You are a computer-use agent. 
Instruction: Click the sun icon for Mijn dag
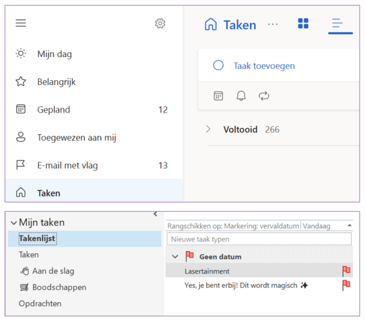[x=21, y=53]
